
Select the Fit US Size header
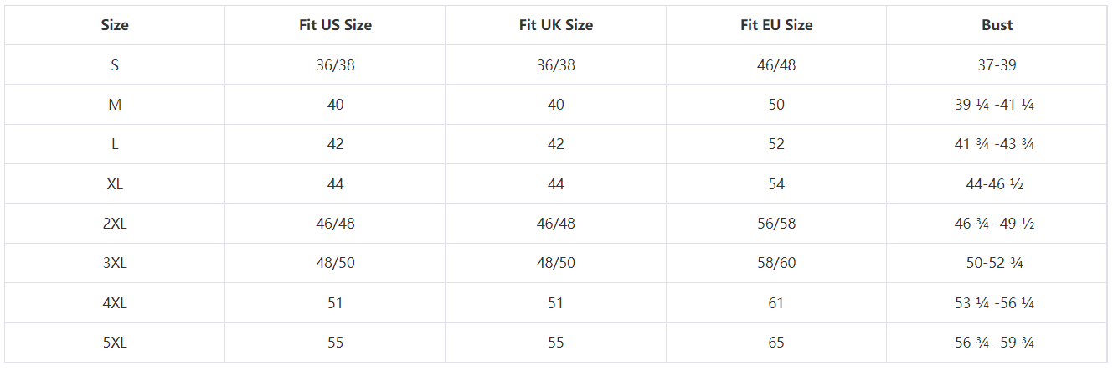click(x=335, y=25)
